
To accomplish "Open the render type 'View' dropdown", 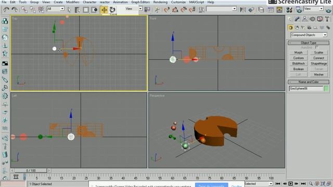I will 321,9.
